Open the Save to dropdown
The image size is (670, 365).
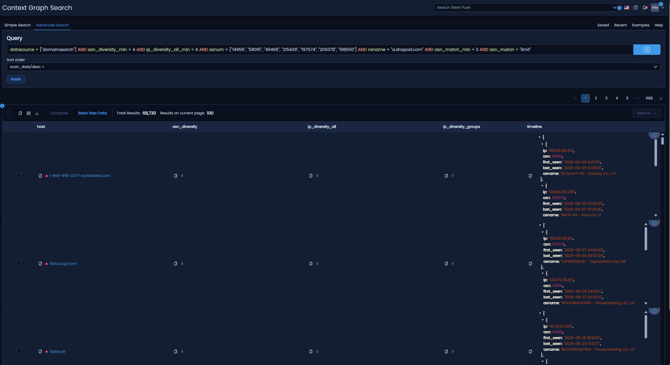point(646,113)
